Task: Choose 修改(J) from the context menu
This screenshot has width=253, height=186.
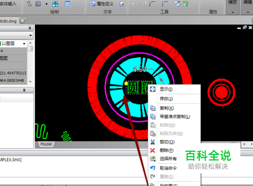Action: click(174, 99)
